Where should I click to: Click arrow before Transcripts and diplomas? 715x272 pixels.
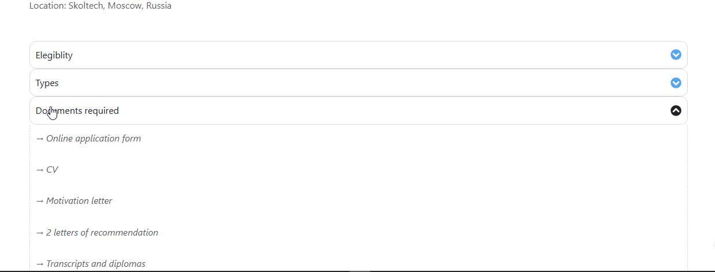40,264
